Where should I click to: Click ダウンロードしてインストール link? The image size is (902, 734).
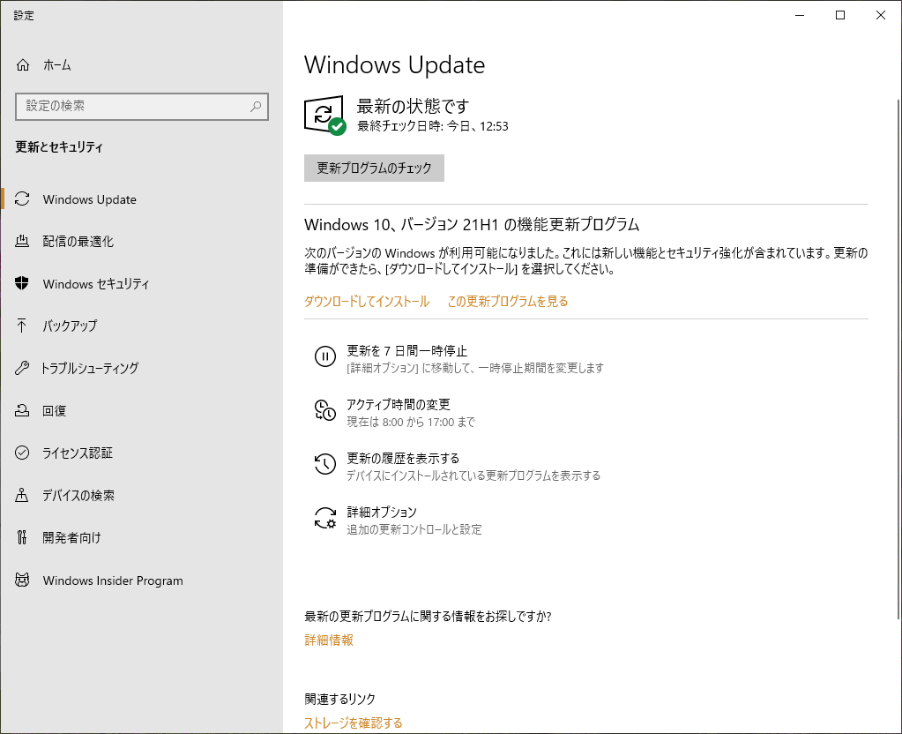click(x=367, y=302)
